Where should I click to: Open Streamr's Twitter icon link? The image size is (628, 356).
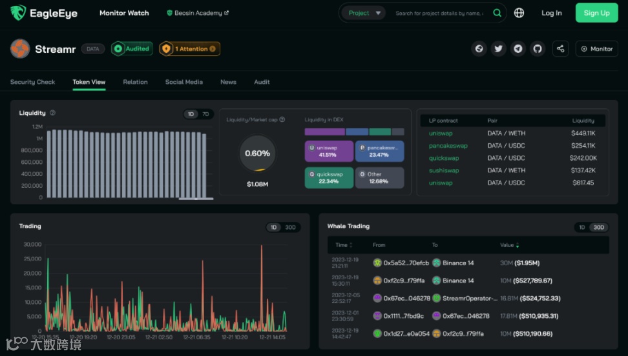click(x=498, y=49)
